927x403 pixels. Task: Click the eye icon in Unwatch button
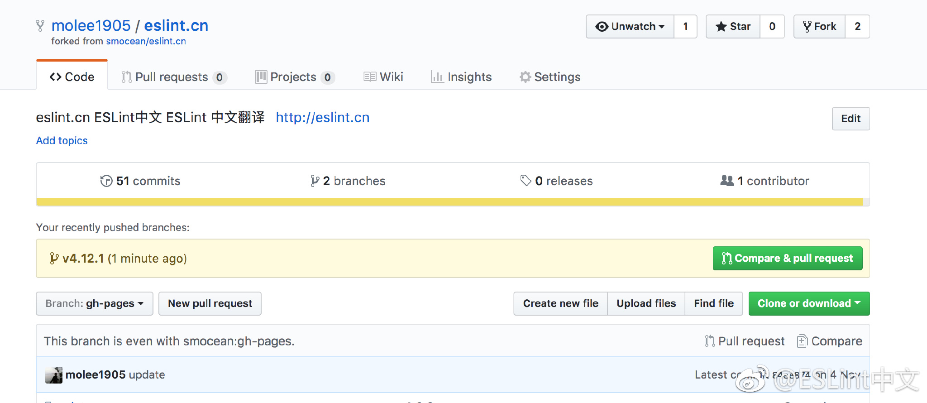pos(602,27)
